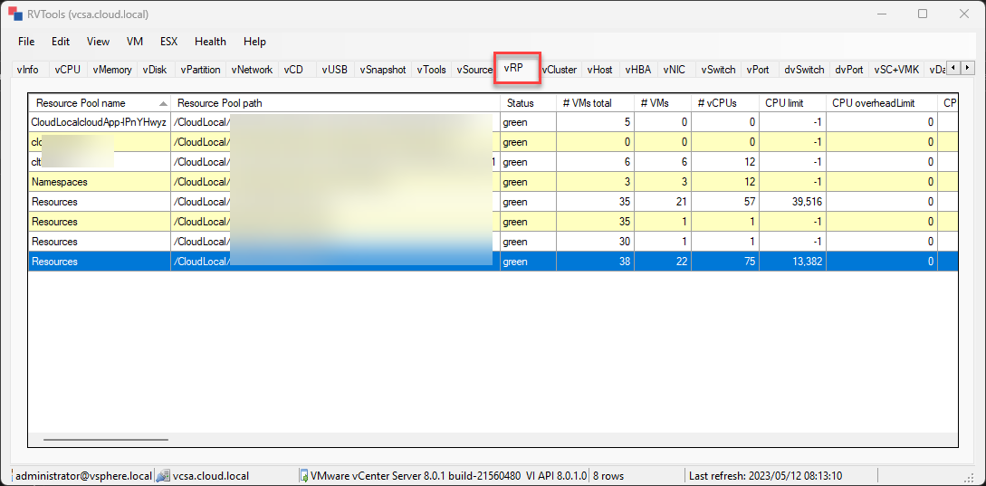The height and width of the screenshot is (486, 986).
Task: Sort by the Status column header
Action: pos(528,103)
